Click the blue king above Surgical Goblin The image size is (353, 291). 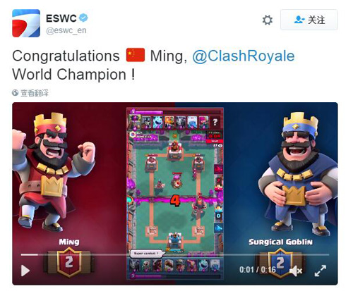[298, 174]
